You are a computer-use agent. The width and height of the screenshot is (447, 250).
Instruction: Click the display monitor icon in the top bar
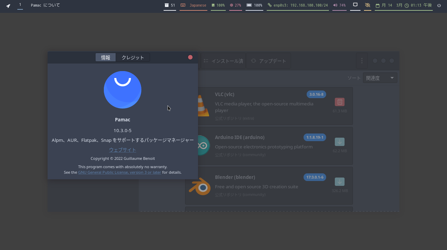click(x=355, y=5)
